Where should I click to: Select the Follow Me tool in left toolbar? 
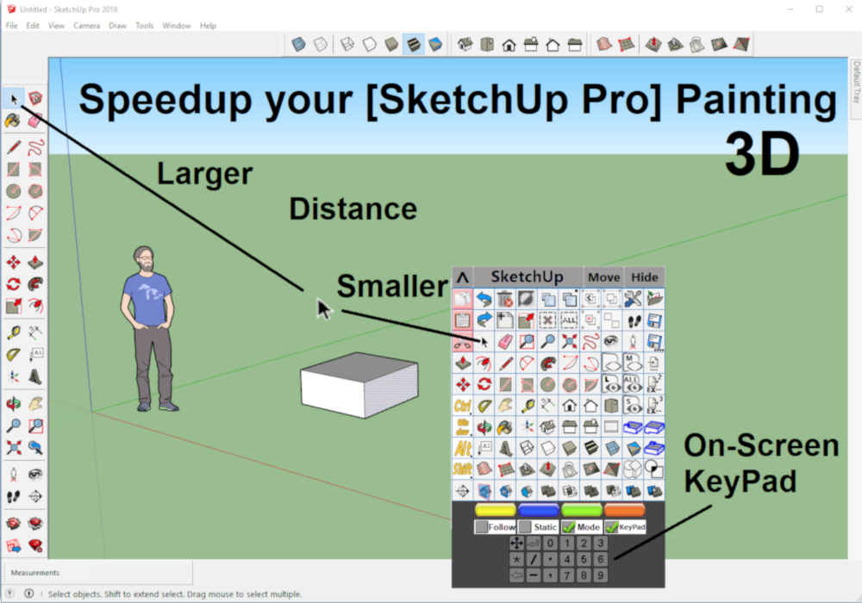35,284
